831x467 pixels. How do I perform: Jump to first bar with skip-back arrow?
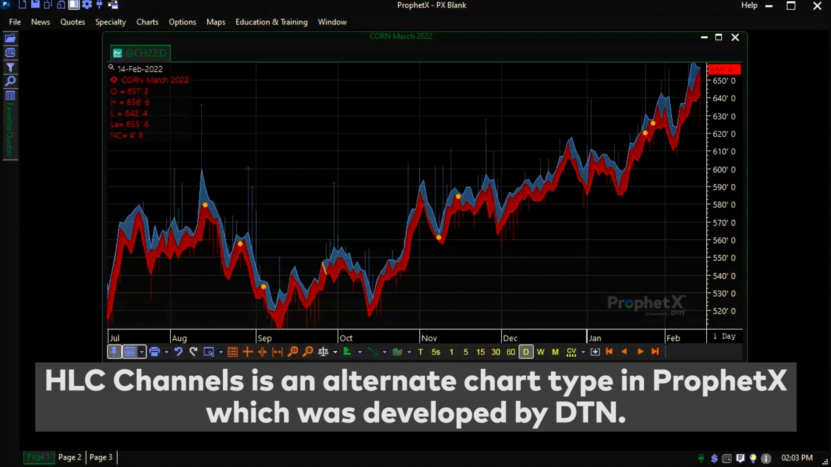coord(609,352)
